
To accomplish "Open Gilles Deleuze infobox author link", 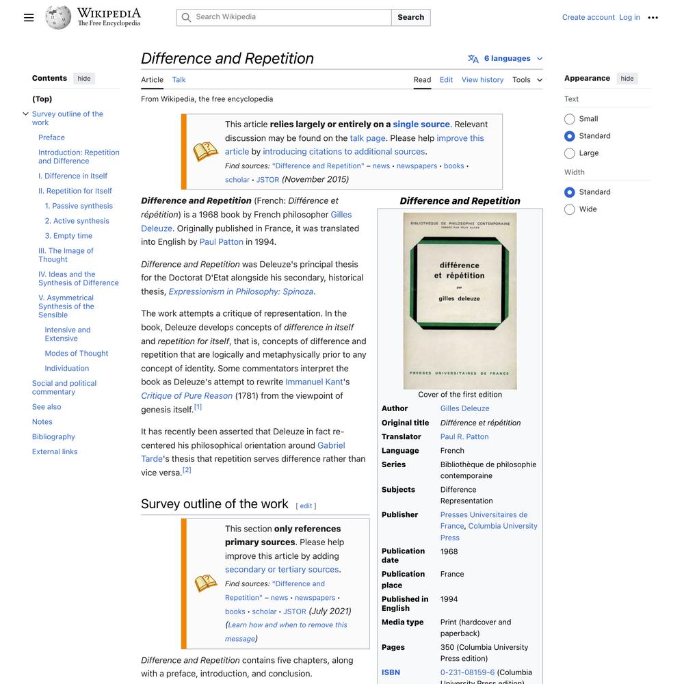I will coord(464,409).
